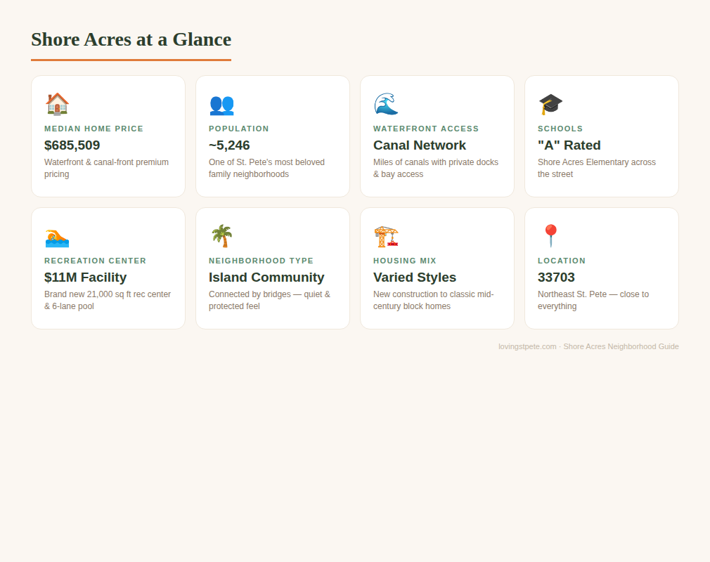Image resolution: width=710 pixels, height=562 pixels.
Task: Click the 'POPULATION' label
Action: click(x=238, y=129)
